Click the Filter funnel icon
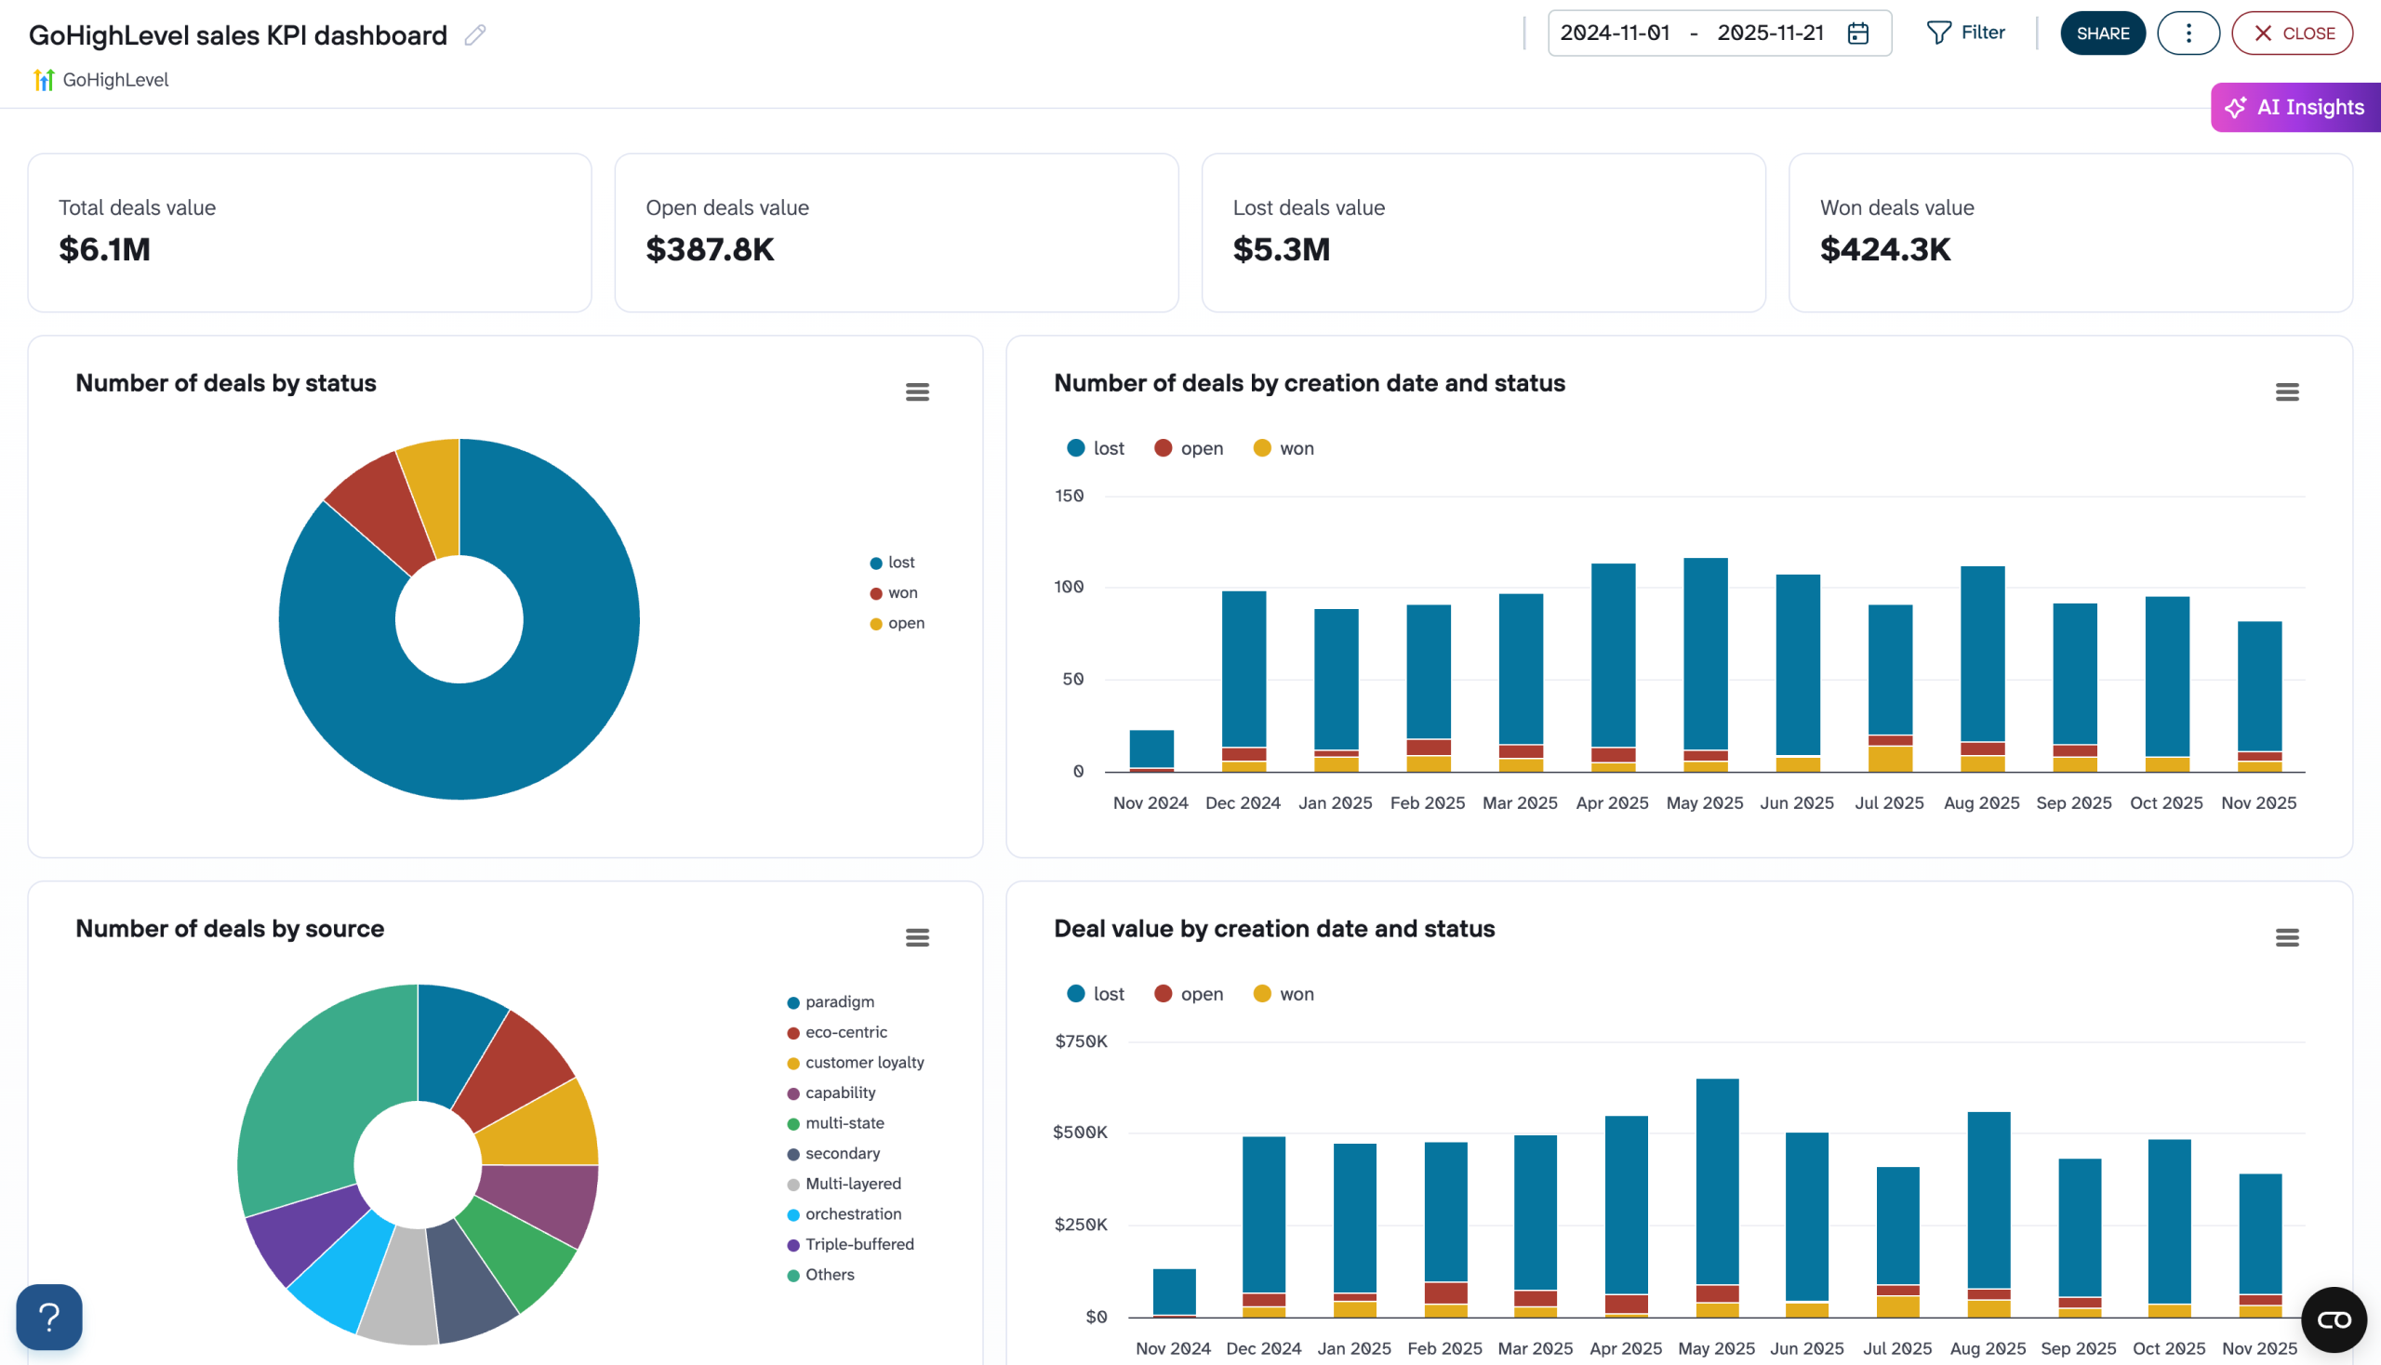This screenshot has width=2381, height=1365. (1939, 32)
